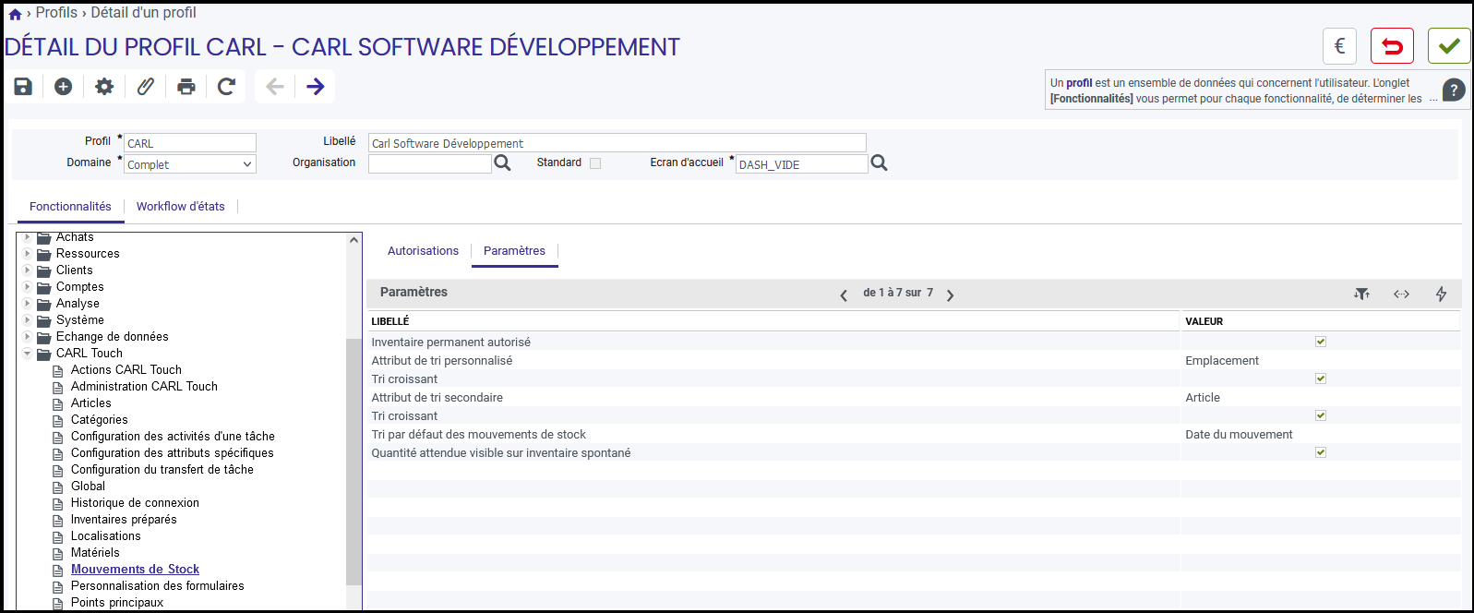Cancel with the red undo button
This screenshot has height=613, width=1474.
point(1392,46)
